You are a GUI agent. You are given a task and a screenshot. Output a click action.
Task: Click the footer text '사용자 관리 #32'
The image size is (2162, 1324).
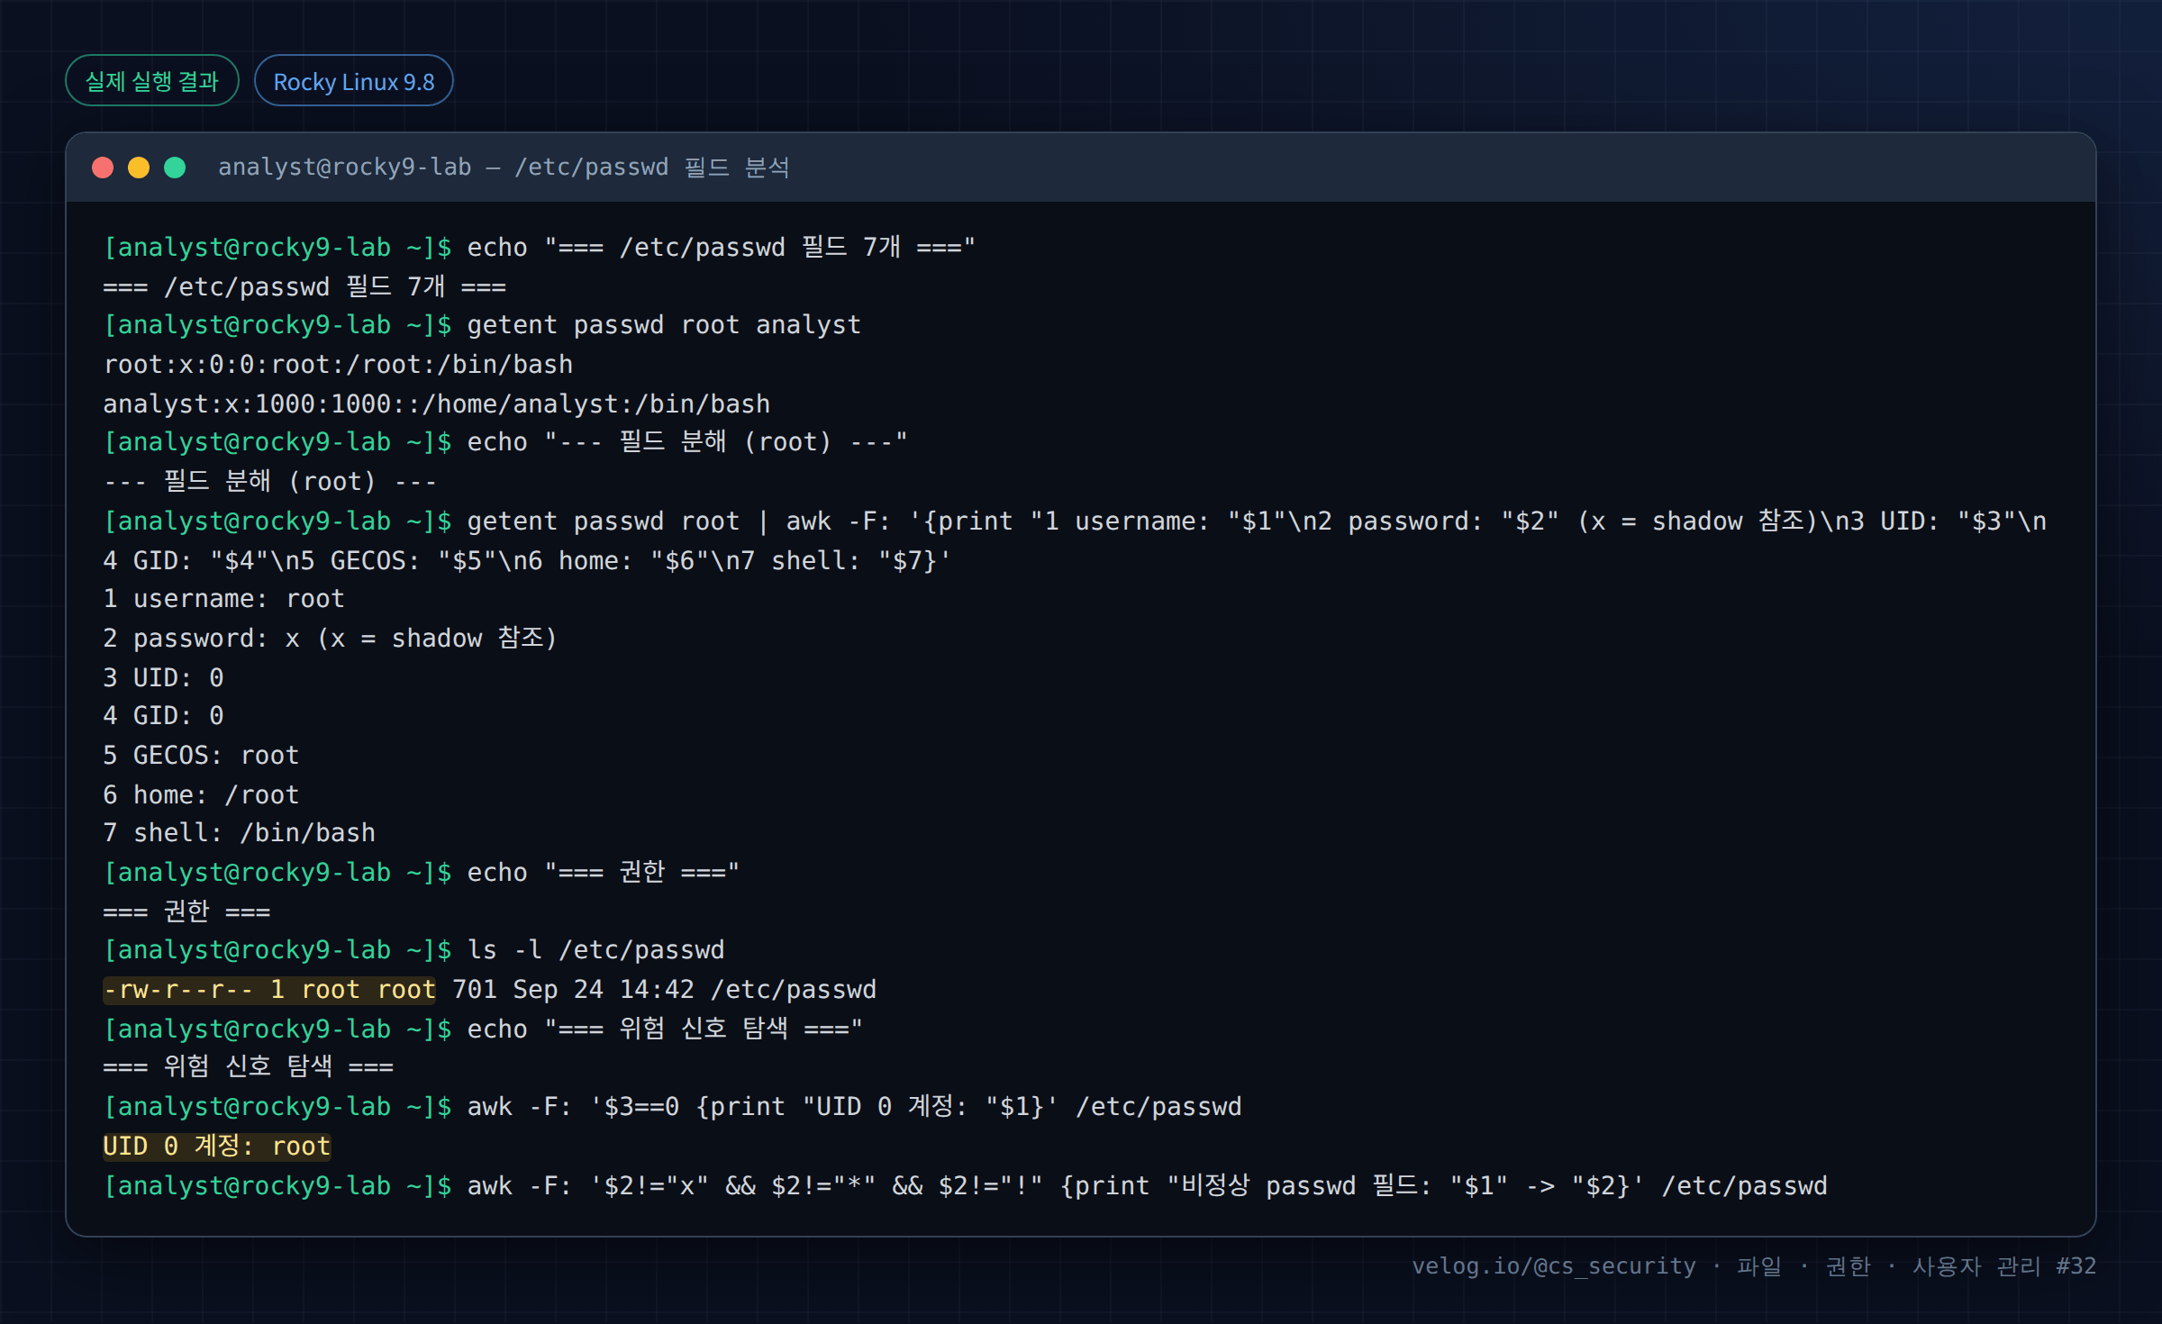coord(2004,1266)
